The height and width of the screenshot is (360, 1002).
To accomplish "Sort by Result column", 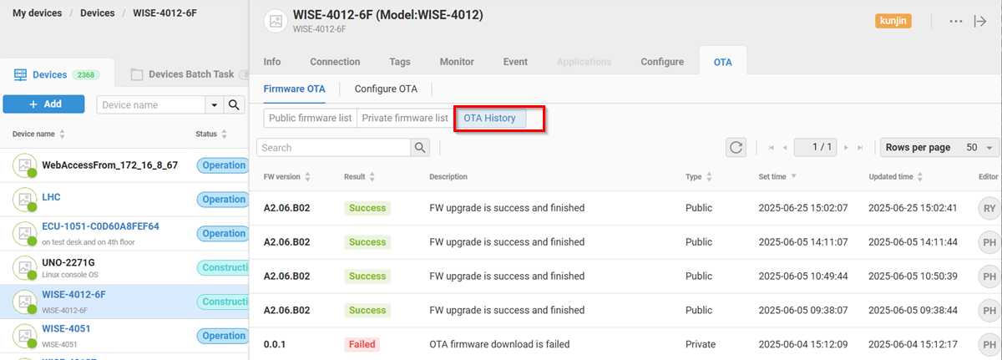I will click(372, 177).
